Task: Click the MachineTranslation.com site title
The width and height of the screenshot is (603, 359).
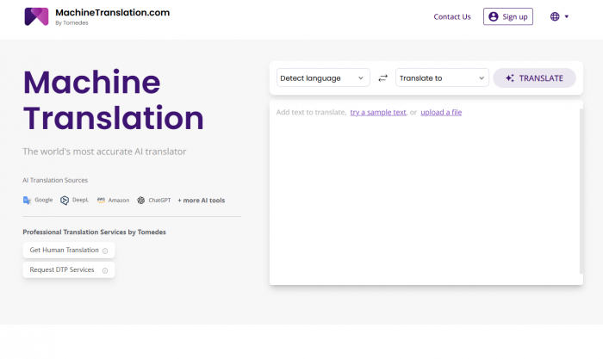Action: click(112, 12)
